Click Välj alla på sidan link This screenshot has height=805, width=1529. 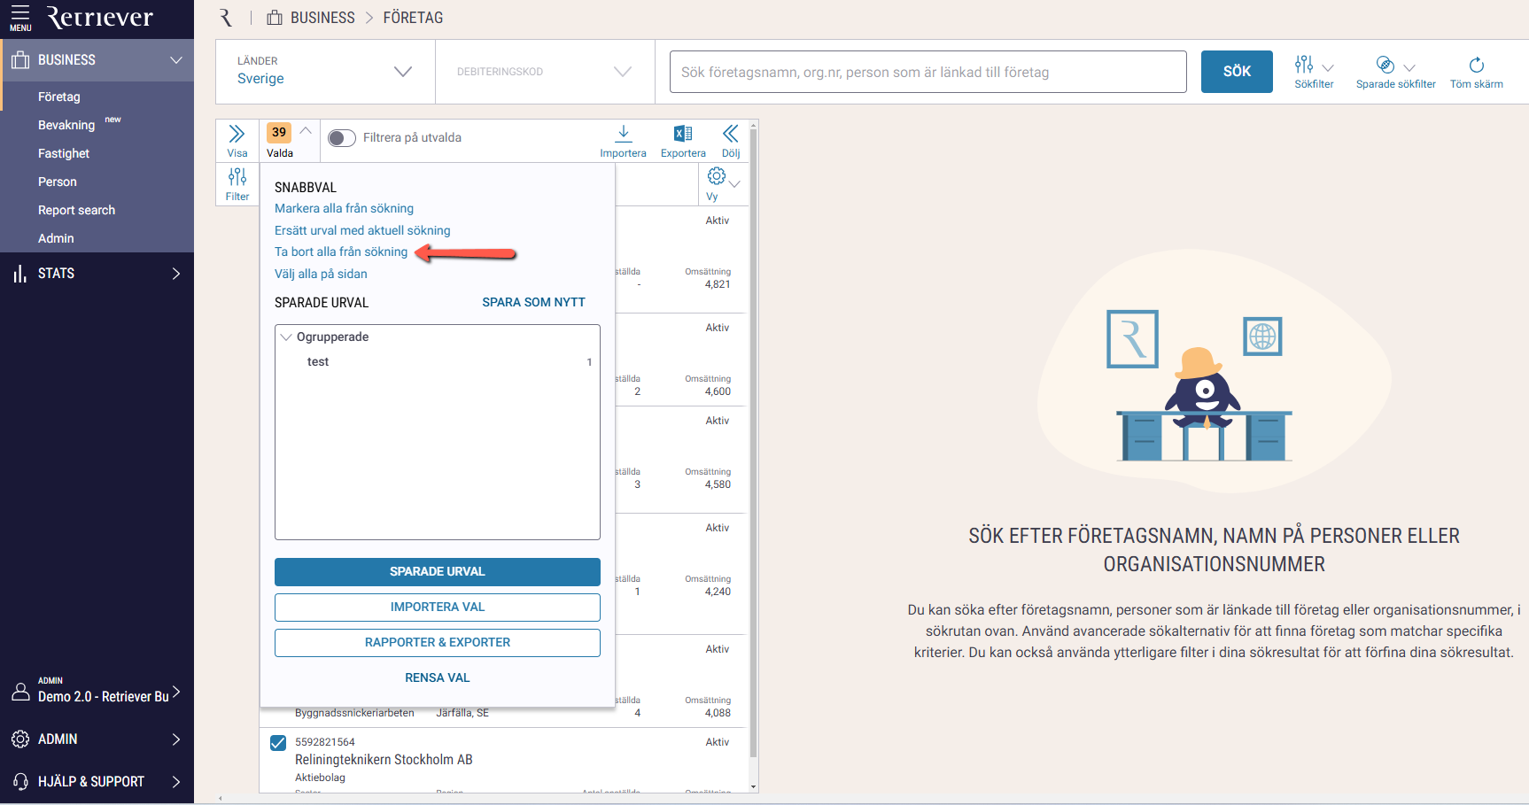[321, 274]
